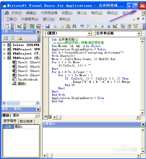This screenshot has width=146, height=159.
Task: Close the 属性 - 模块1 panel
Action: [x=38, y=110]
